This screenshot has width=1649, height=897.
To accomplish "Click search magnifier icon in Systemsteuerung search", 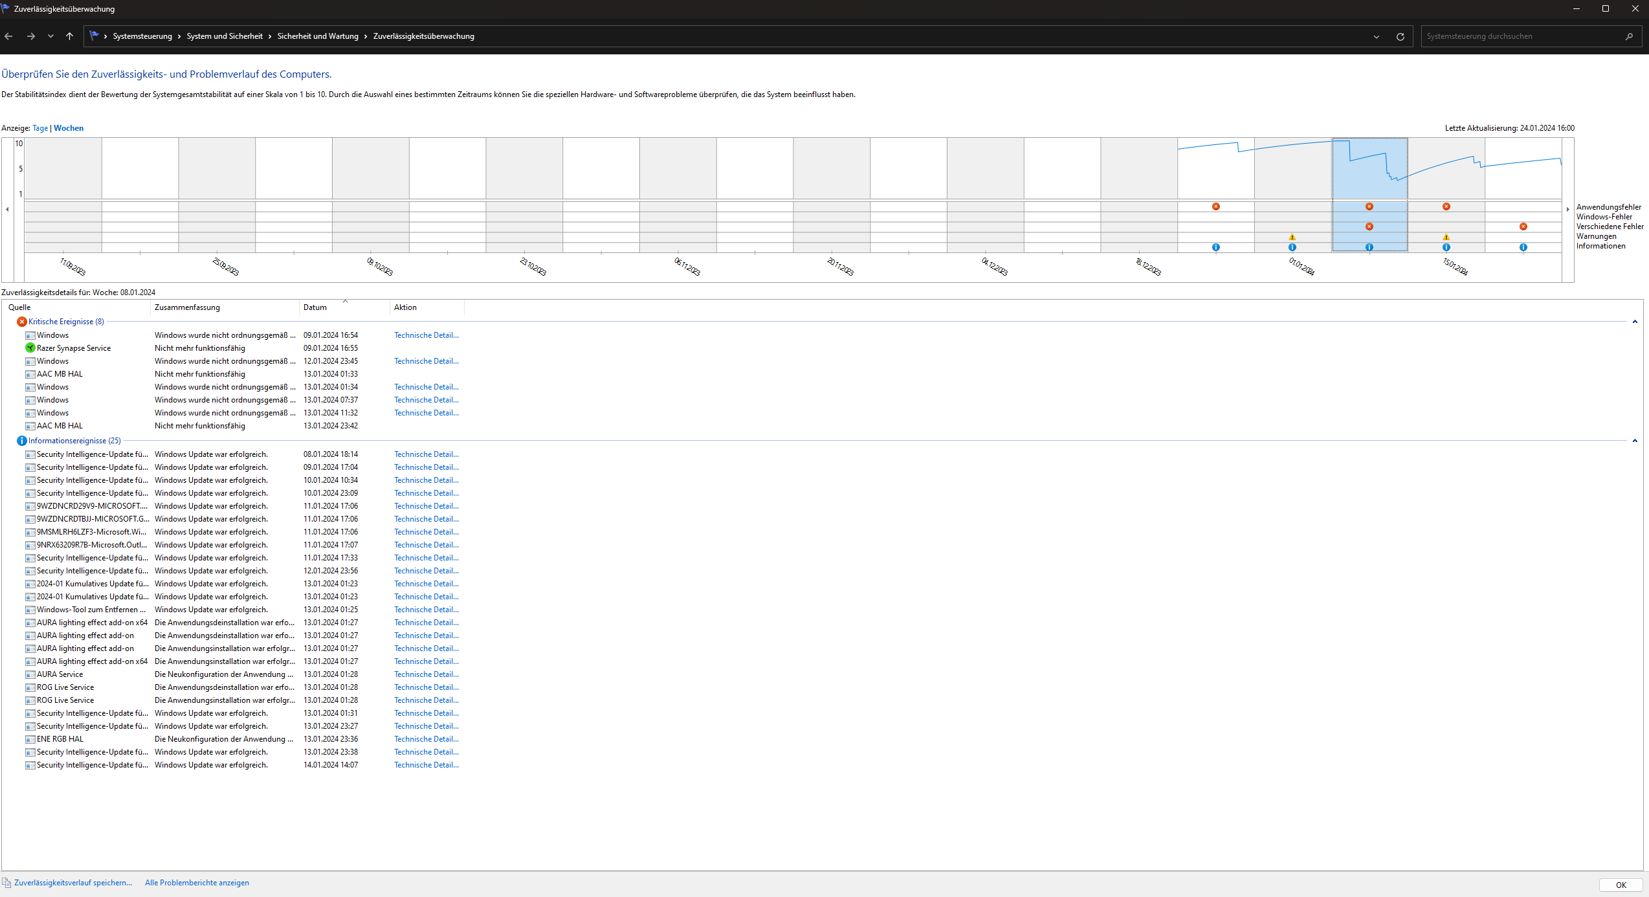I will pos(1628,37).
